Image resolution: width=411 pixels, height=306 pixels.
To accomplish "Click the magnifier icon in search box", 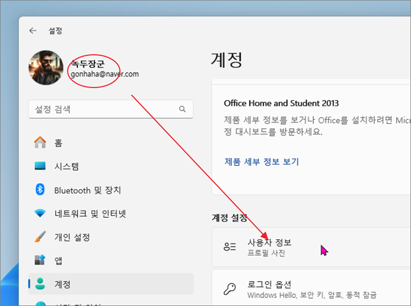I will 182,109.
